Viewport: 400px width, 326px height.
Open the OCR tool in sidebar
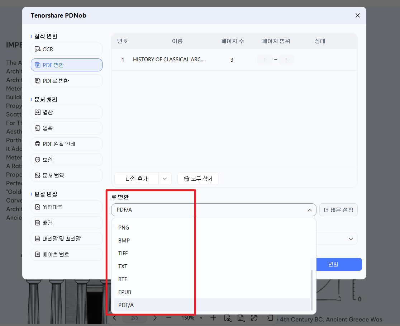click(67, 49)
